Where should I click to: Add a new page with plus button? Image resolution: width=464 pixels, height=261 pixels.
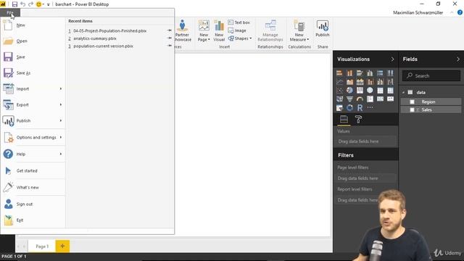point(62,246)
